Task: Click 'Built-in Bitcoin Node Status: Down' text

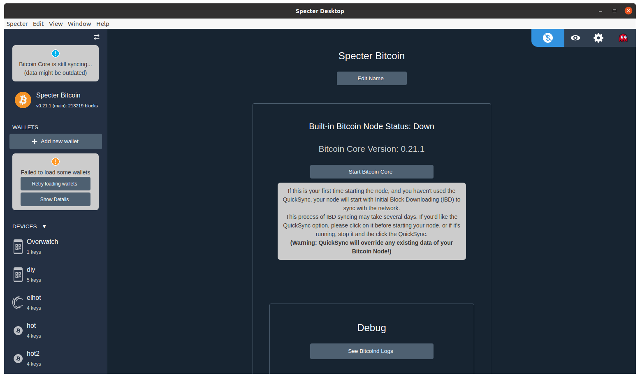Action: [x=372, y=126]
